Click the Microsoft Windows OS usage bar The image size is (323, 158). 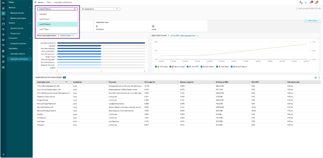click(101, 43)
